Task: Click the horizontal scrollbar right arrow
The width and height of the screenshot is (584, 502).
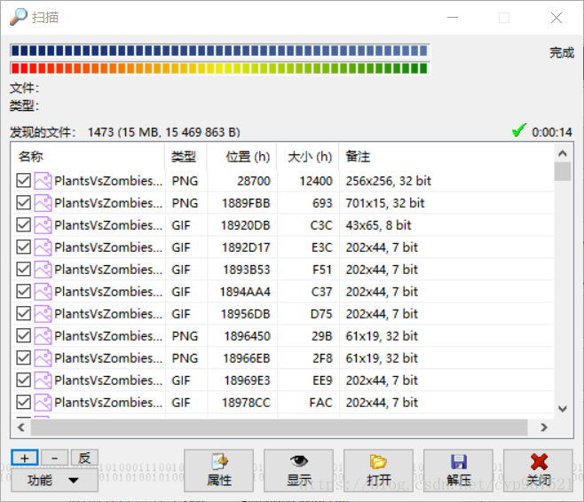Action: tap(544, 427)
